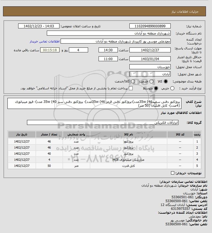Toggle the Islamic treasury documents payment checkbox
212x233 pixels.
pyautogui.click(x=131, y=89)
